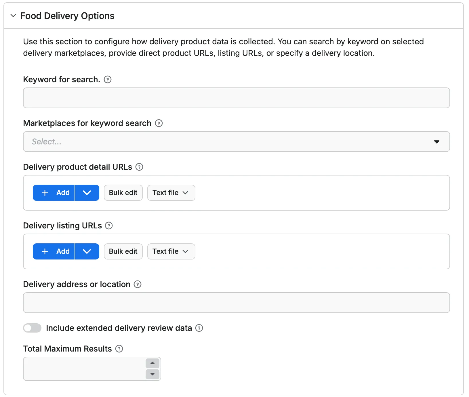The width and height of the screenshot is (469, 397).
Task: Click Bulk edit for product detail URLs
Action: 123,193
